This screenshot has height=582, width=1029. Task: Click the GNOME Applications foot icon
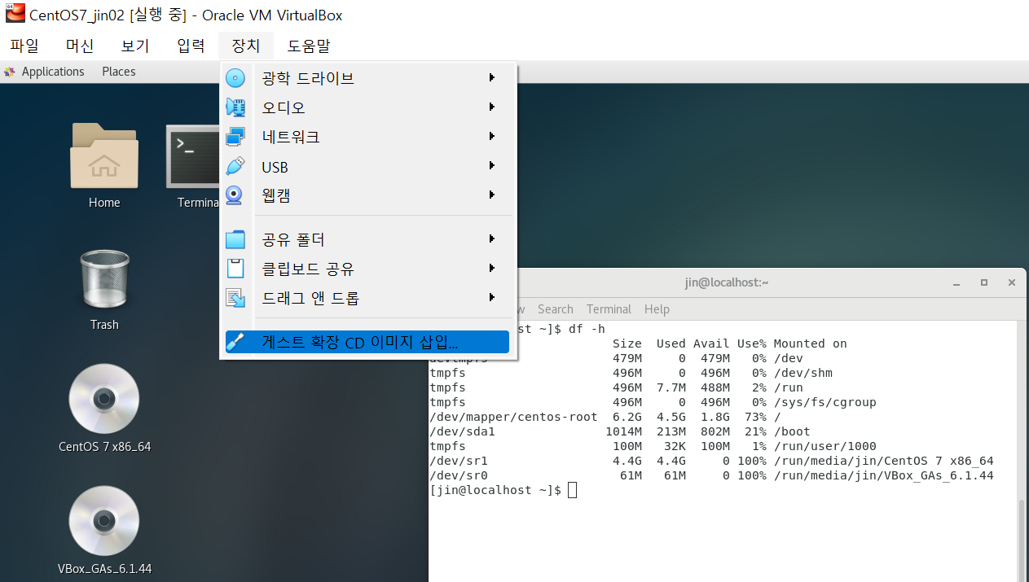(x=10, y=72)
